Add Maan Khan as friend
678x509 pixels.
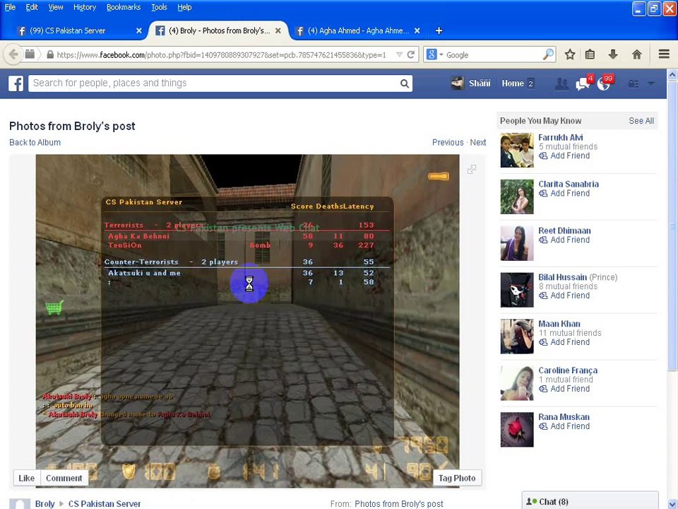[564, 342]
